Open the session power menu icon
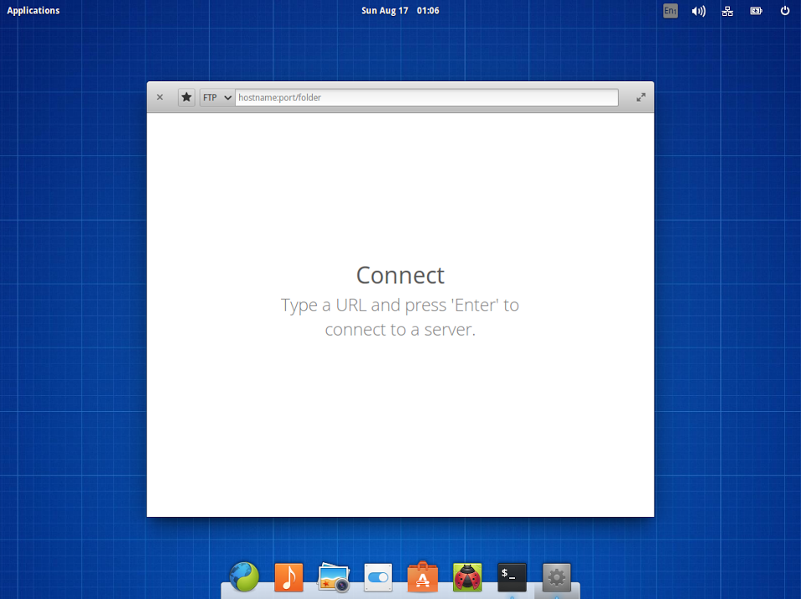This screenshot has width=801, height=599. [x=784, y=11]
